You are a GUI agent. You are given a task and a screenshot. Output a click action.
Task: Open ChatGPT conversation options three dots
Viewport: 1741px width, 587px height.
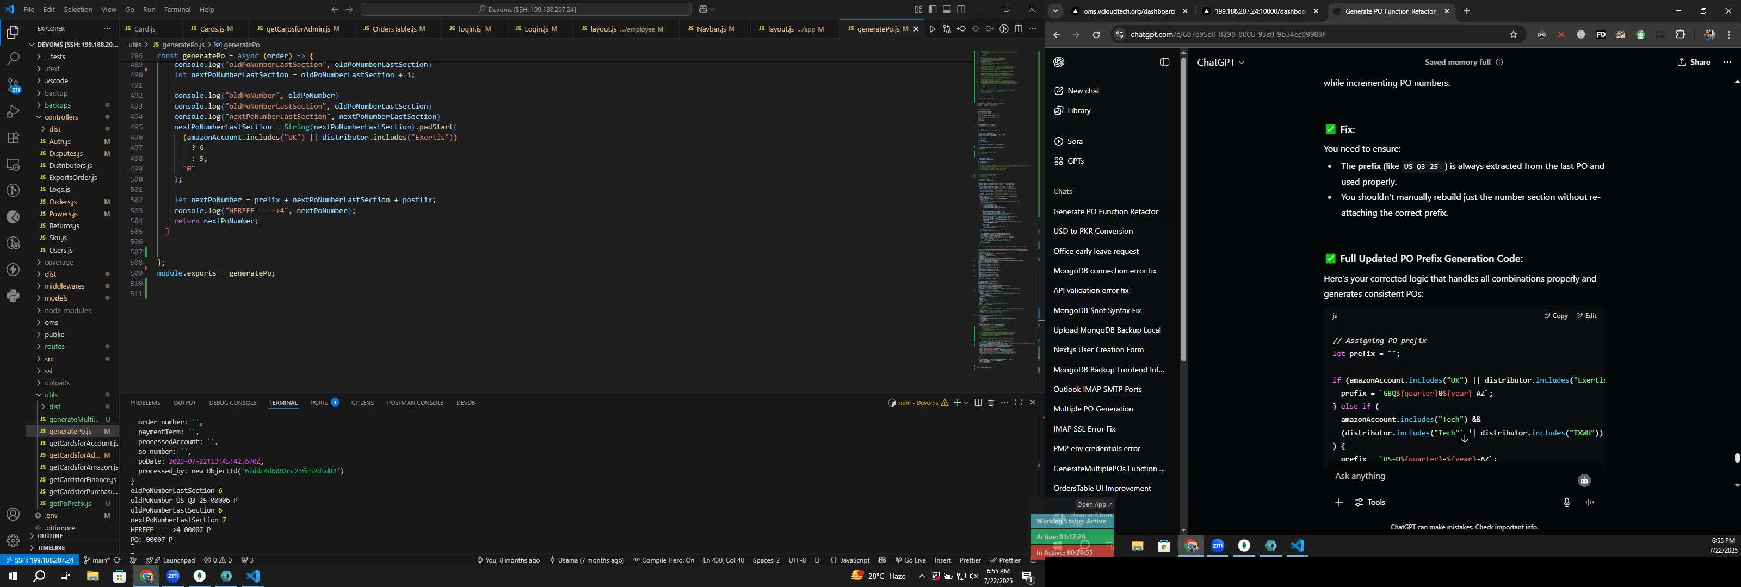pos(1727,62)
